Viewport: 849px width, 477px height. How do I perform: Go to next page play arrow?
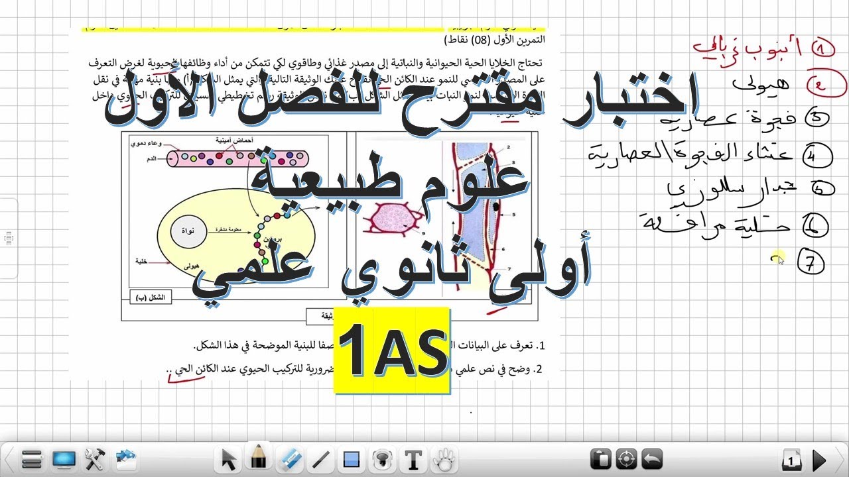819,459
